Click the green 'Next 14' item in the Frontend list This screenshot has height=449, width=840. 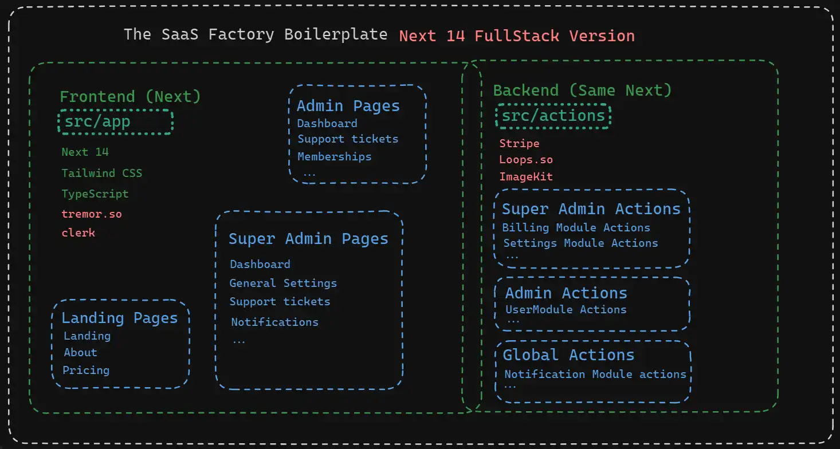(85, 152)
